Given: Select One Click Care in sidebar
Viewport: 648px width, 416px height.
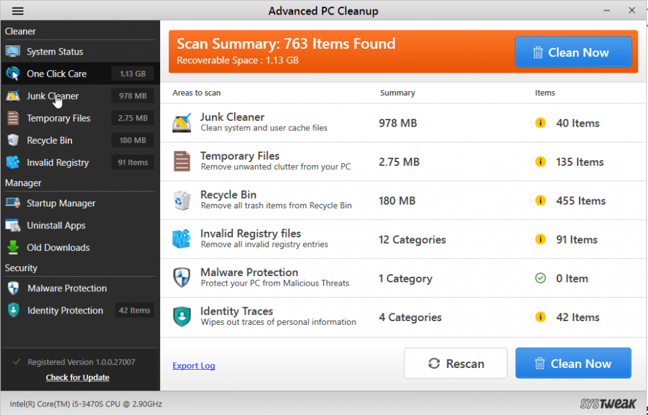Looking at the screenshot, I should coord(80,73).
